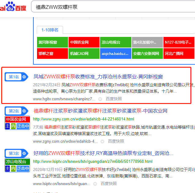Click the 2020年12月19日 snippet text
The width and height of the screenshot is (195, 193).
pyautogui.click(x=48, y=170)
